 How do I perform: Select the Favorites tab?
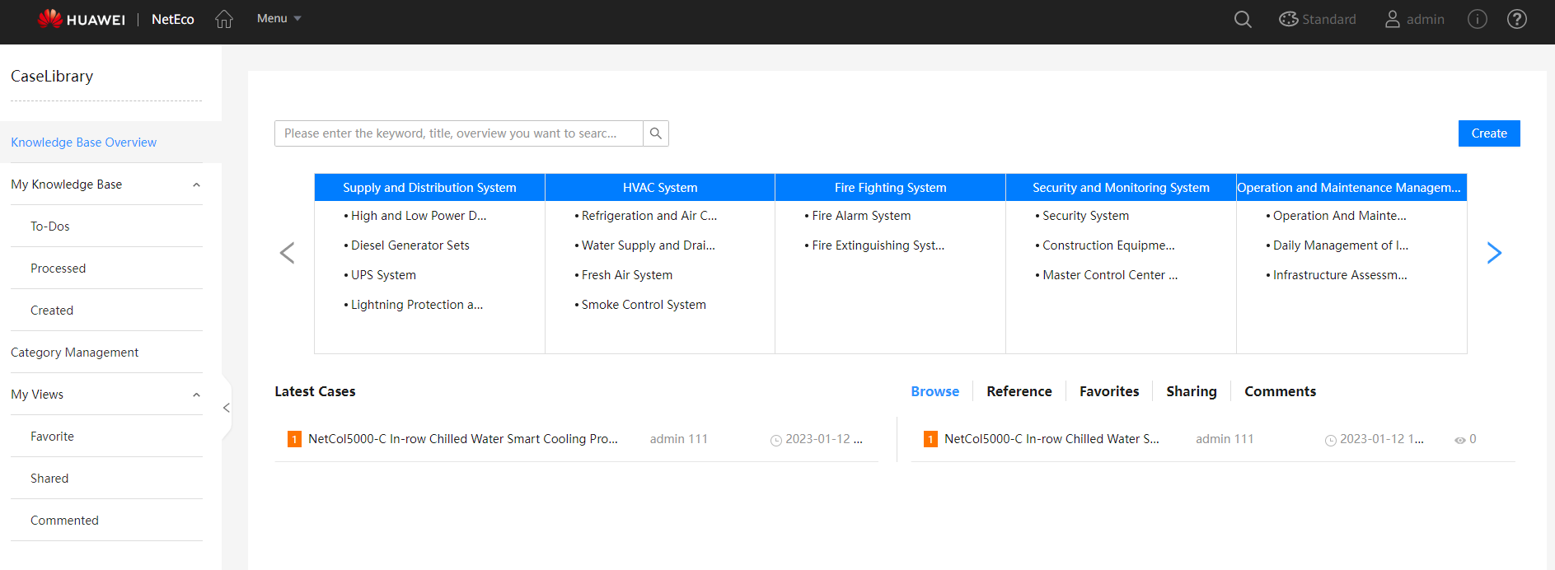point(1109,391)
